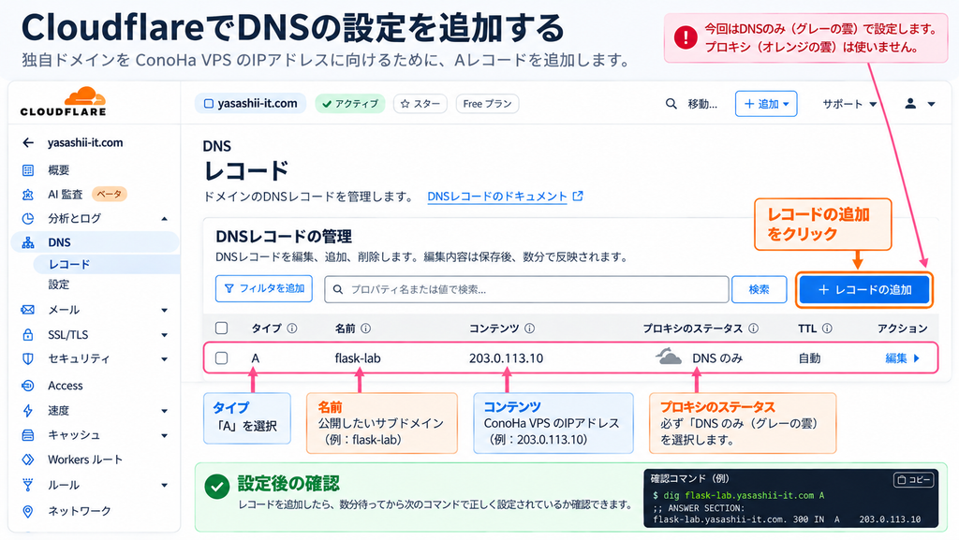959x540 pixels.
Task: Click the アクティブ status badge
Action: pos(350,104)
